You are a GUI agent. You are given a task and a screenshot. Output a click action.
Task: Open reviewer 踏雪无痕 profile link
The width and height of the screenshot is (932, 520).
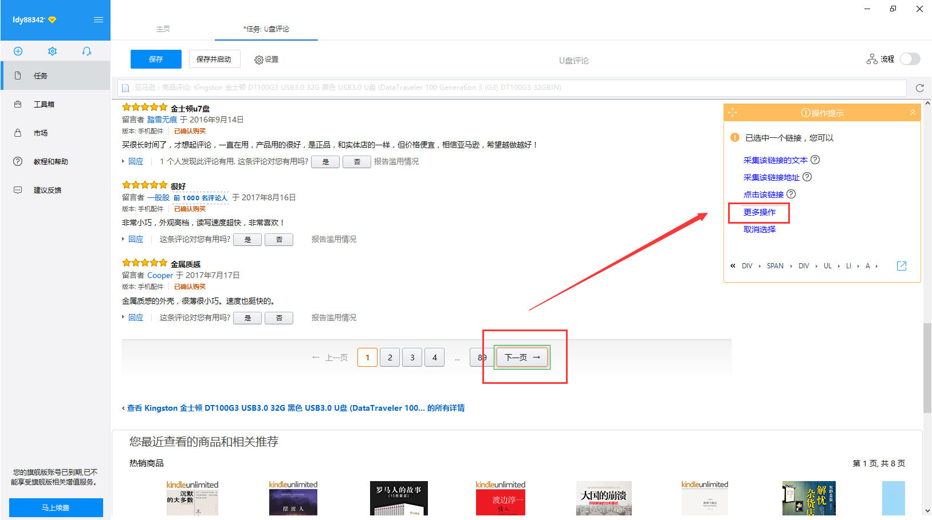pos(162,120)
